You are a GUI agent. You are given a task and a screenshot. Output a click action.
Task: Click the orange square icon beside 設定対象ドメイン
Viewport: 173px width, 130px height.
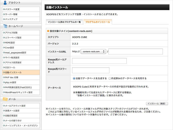48,31
